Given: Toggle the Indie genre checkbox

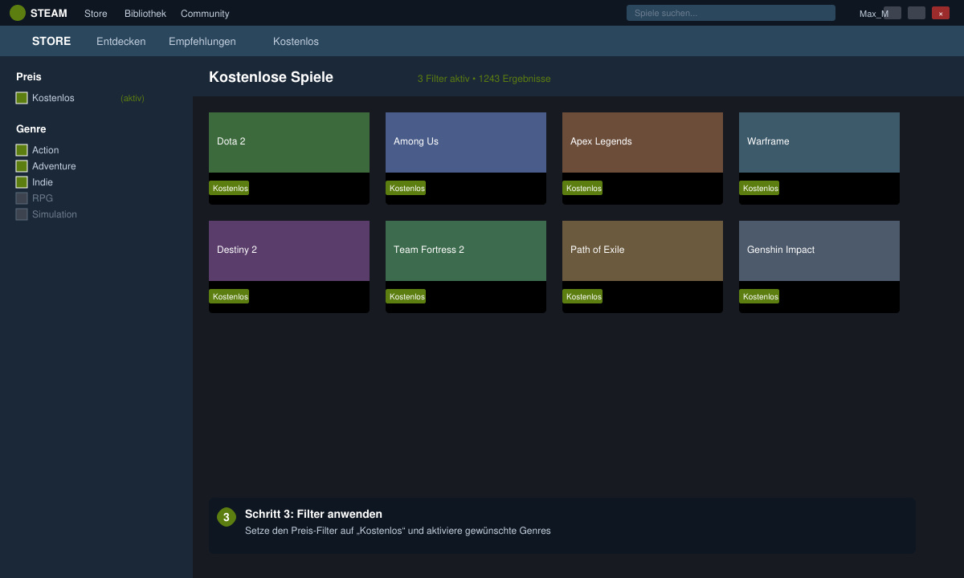Looking at the screenshot, I should click(x=22, y=182).
